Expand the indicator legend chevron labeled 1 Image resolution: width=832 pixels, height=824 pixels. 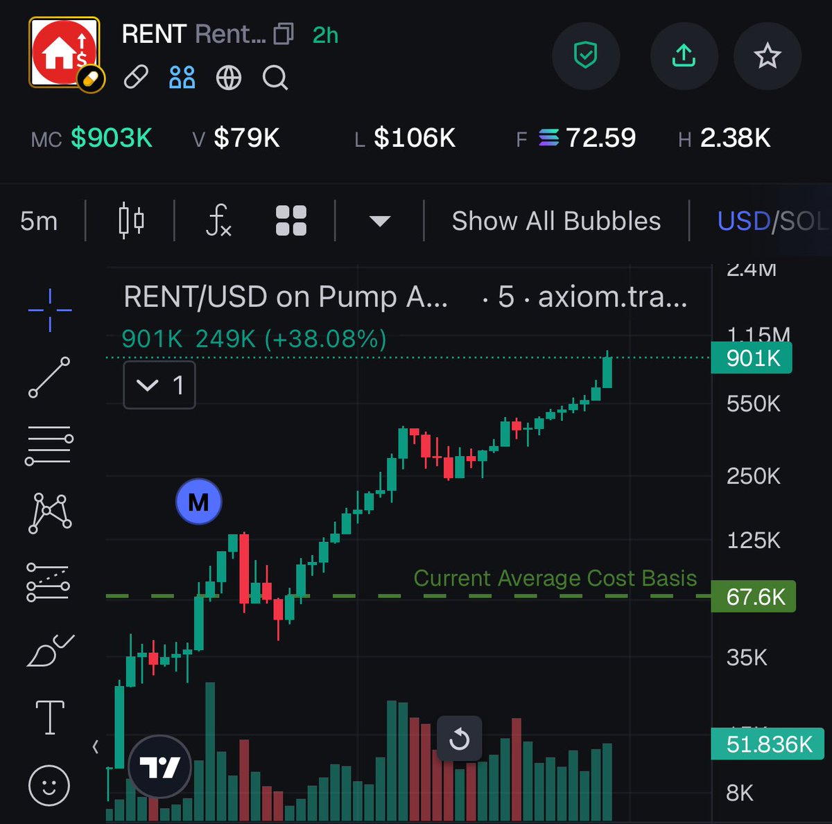click(x=159, y=385)
